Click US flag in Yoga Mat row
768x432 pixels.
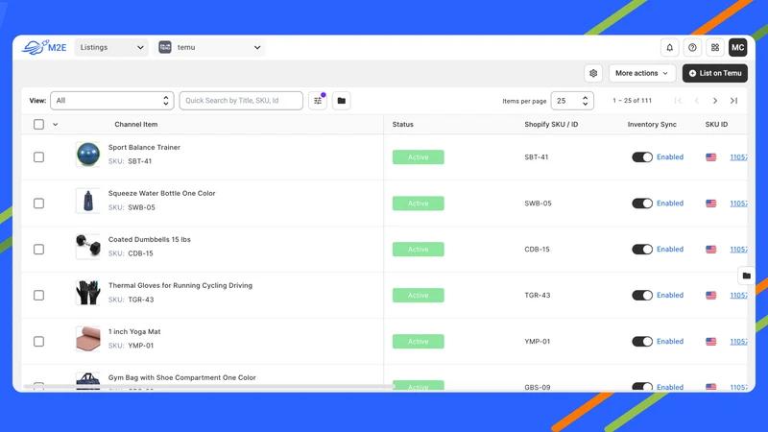(x=710, y=342)
